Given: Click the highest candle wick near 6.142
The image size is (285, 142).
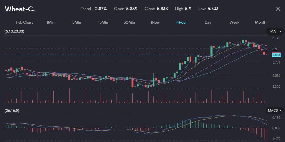Looking at the screenshot, I should pos(243,37).
